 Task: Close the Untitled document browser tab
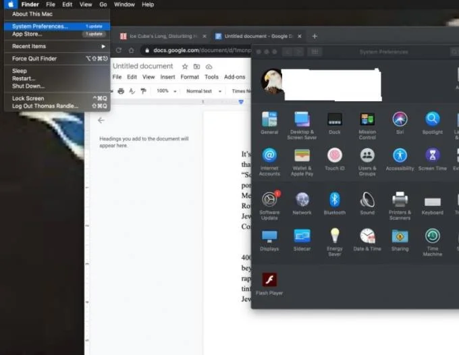(300, 36)
